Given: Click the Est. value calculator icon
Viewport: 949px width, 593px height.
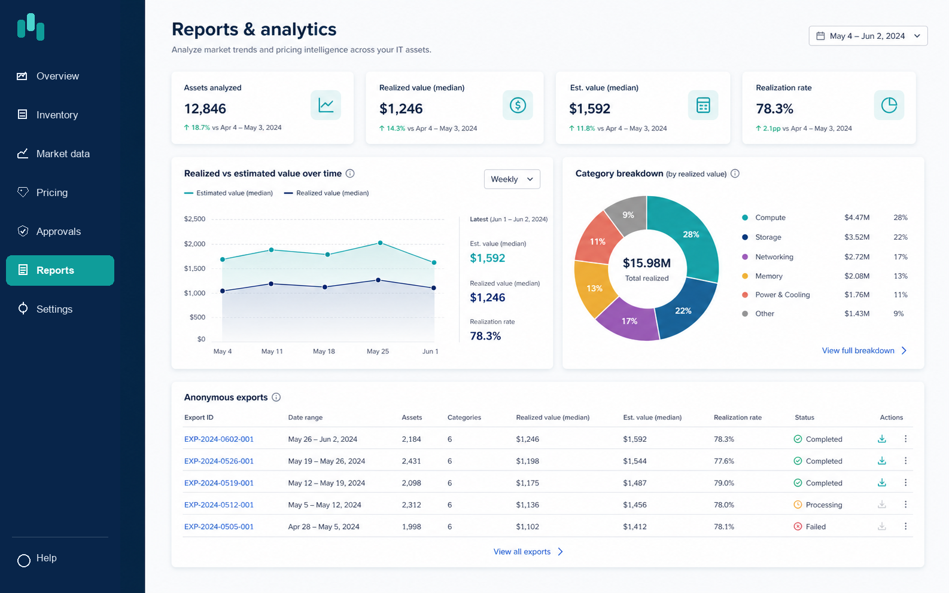Looking at the screenshot, I should [703, 105].
